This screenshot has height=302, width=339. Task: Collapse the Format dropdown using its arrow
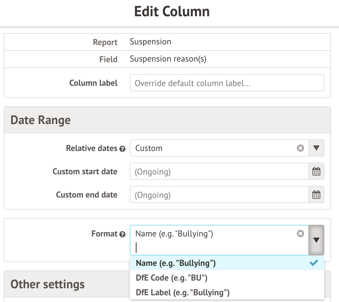tap(316, 240)
